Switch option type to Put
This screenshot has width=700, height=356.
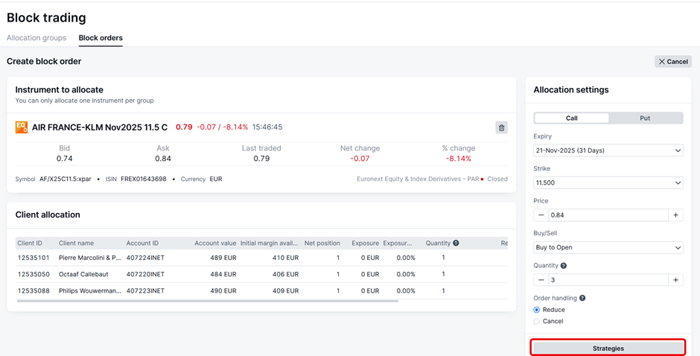tap(645, 118)
